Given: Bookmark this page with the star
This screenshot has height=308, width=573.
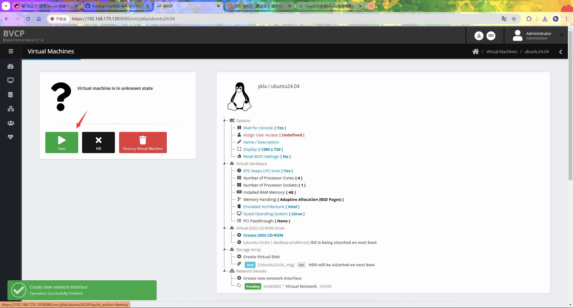Looking at the screenshot, I should click(514, 19).
